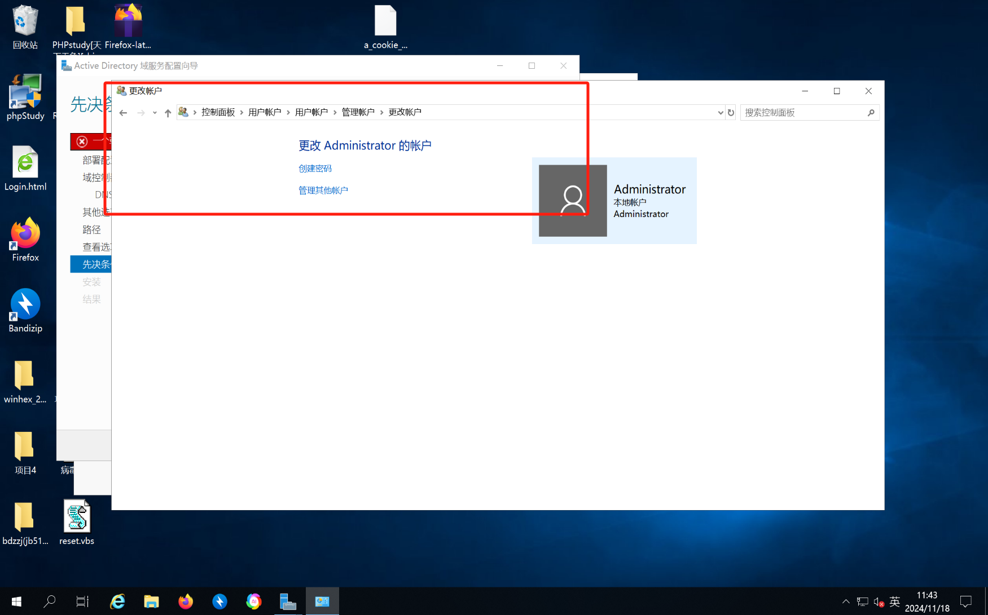Screen dimensions: 988x615
Task: Open Firefox from the taskbar
Action: 186,601
